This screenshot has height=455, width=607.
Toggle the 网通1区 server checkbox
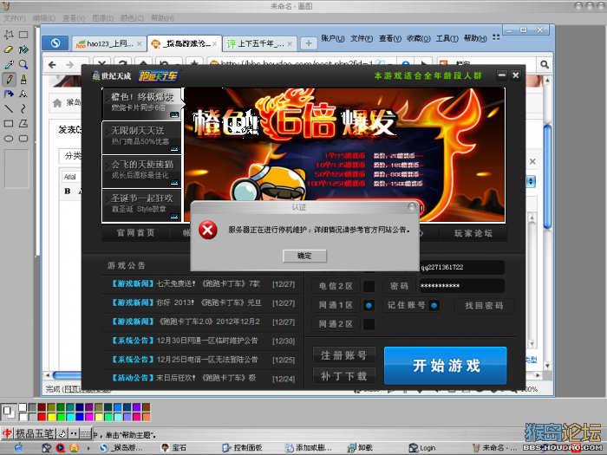(369, 305)
